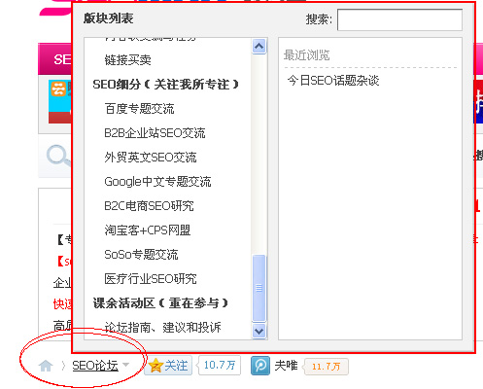The image size is (483, 389).
Task: Click the scrollbar down arrow button
Action: tap(259, 331)
